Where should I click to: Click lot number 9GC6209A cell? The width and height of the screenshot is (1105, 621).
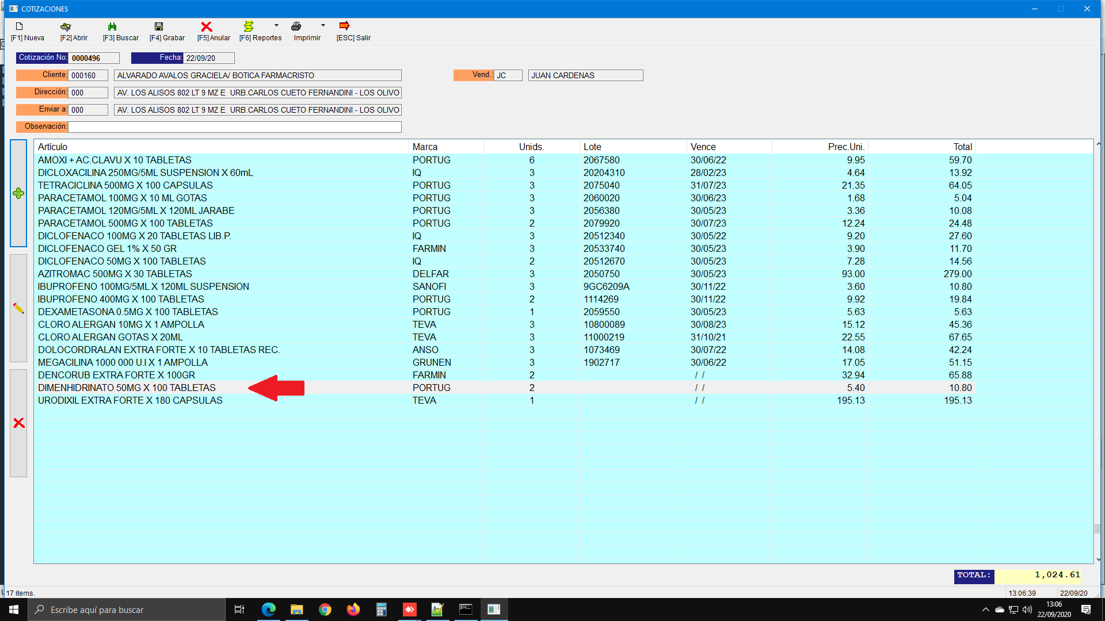click(633, 286)
